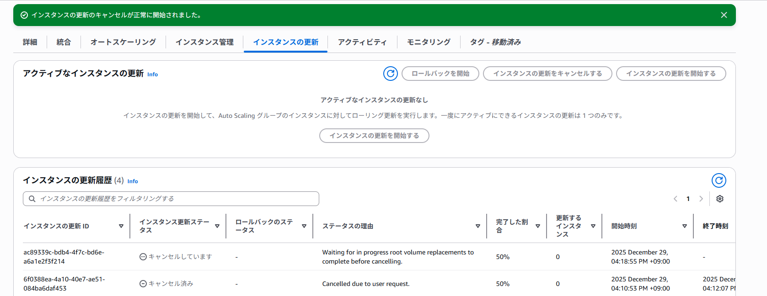The height and width of the screenshot is (296, 767).
Task: Click the search magnifier icon in filter
Action: pyautogui.click(x=32, y=199)
